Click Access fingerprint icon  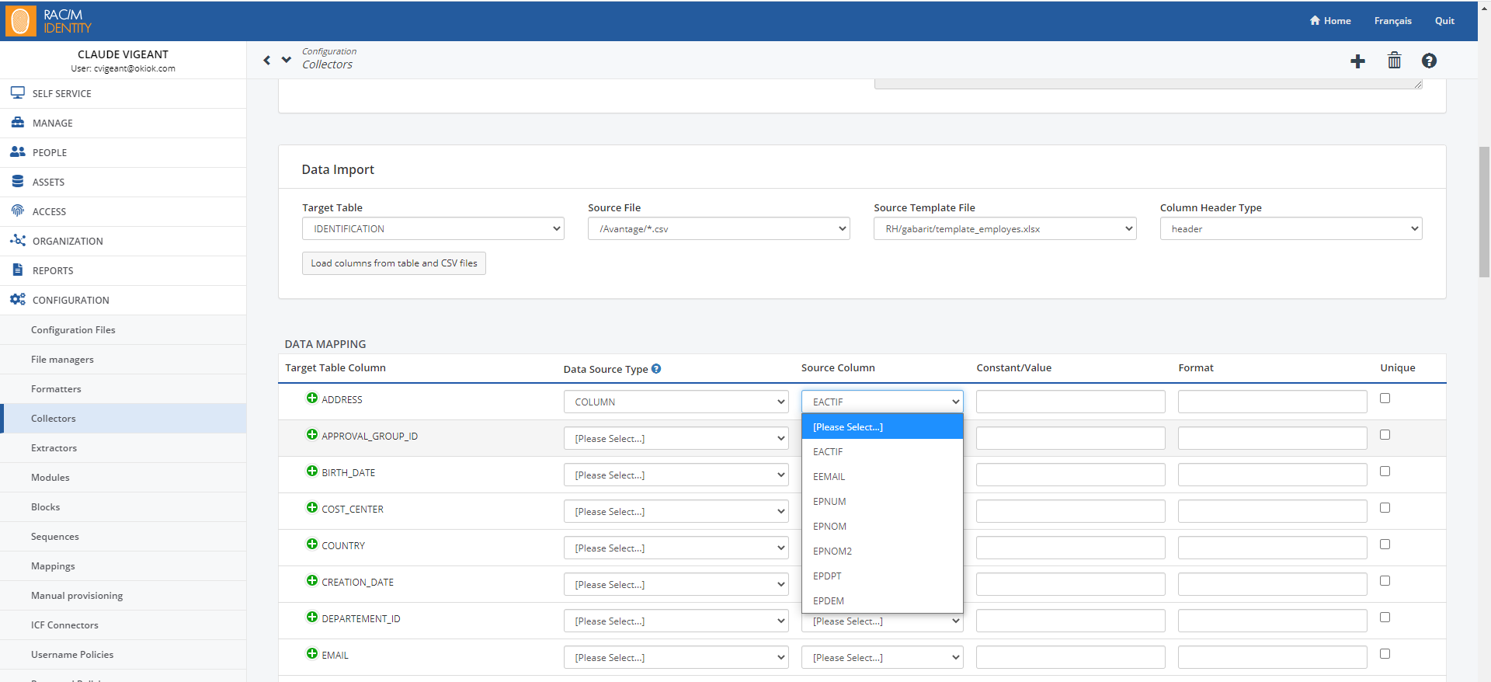(18, 211)
